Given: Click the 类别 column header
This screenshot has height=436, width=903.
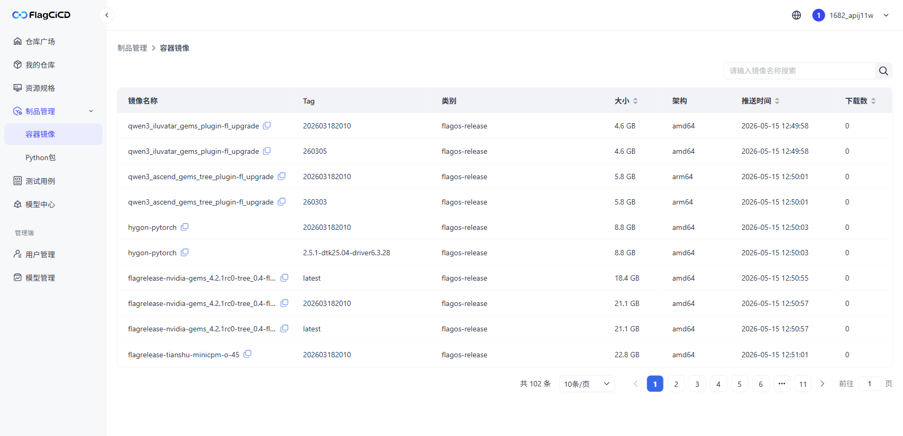Looking at the screenshot, I should pos(449,101).
